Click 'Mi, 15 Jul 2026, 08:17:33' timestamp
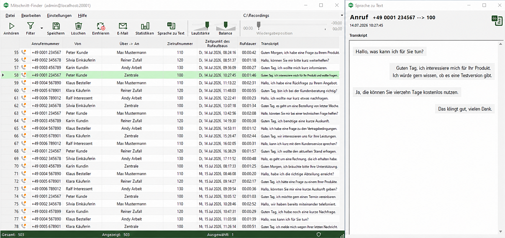This screenshot has width=505, height=238. (x=217, y=166)
